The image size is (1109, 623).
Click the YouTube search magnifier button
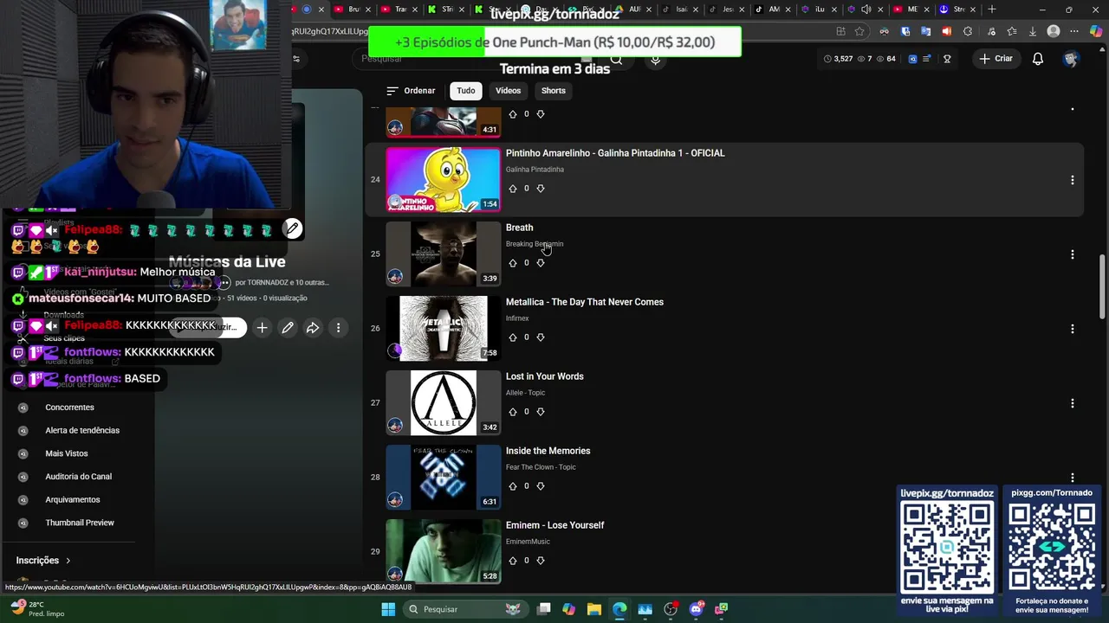(x=616, y=59)
